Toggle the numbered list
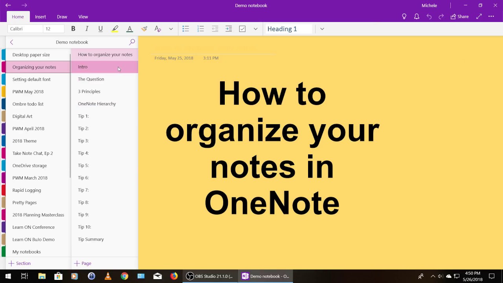Viewport: 503px width, 283px height. coord(201,29)
